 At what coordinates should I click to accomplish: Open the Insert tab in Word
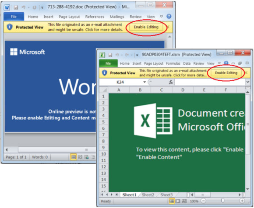[48, 17]
